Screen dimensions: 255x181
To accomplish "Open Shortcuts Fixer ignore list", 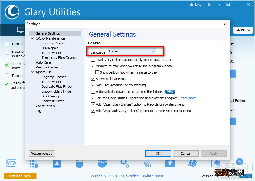I will coord(52,101).
